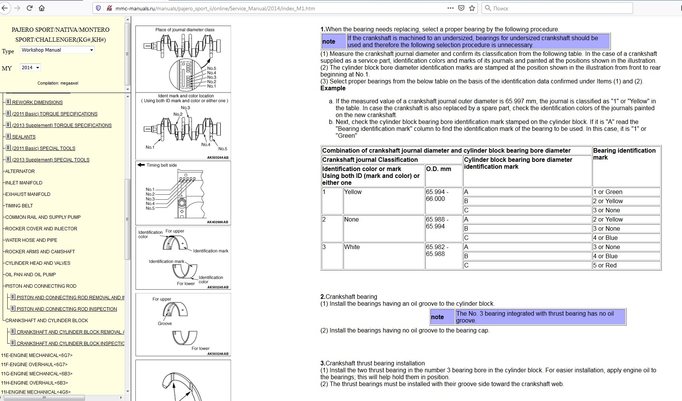Open the page actions three-dot menu

[451, 8]
